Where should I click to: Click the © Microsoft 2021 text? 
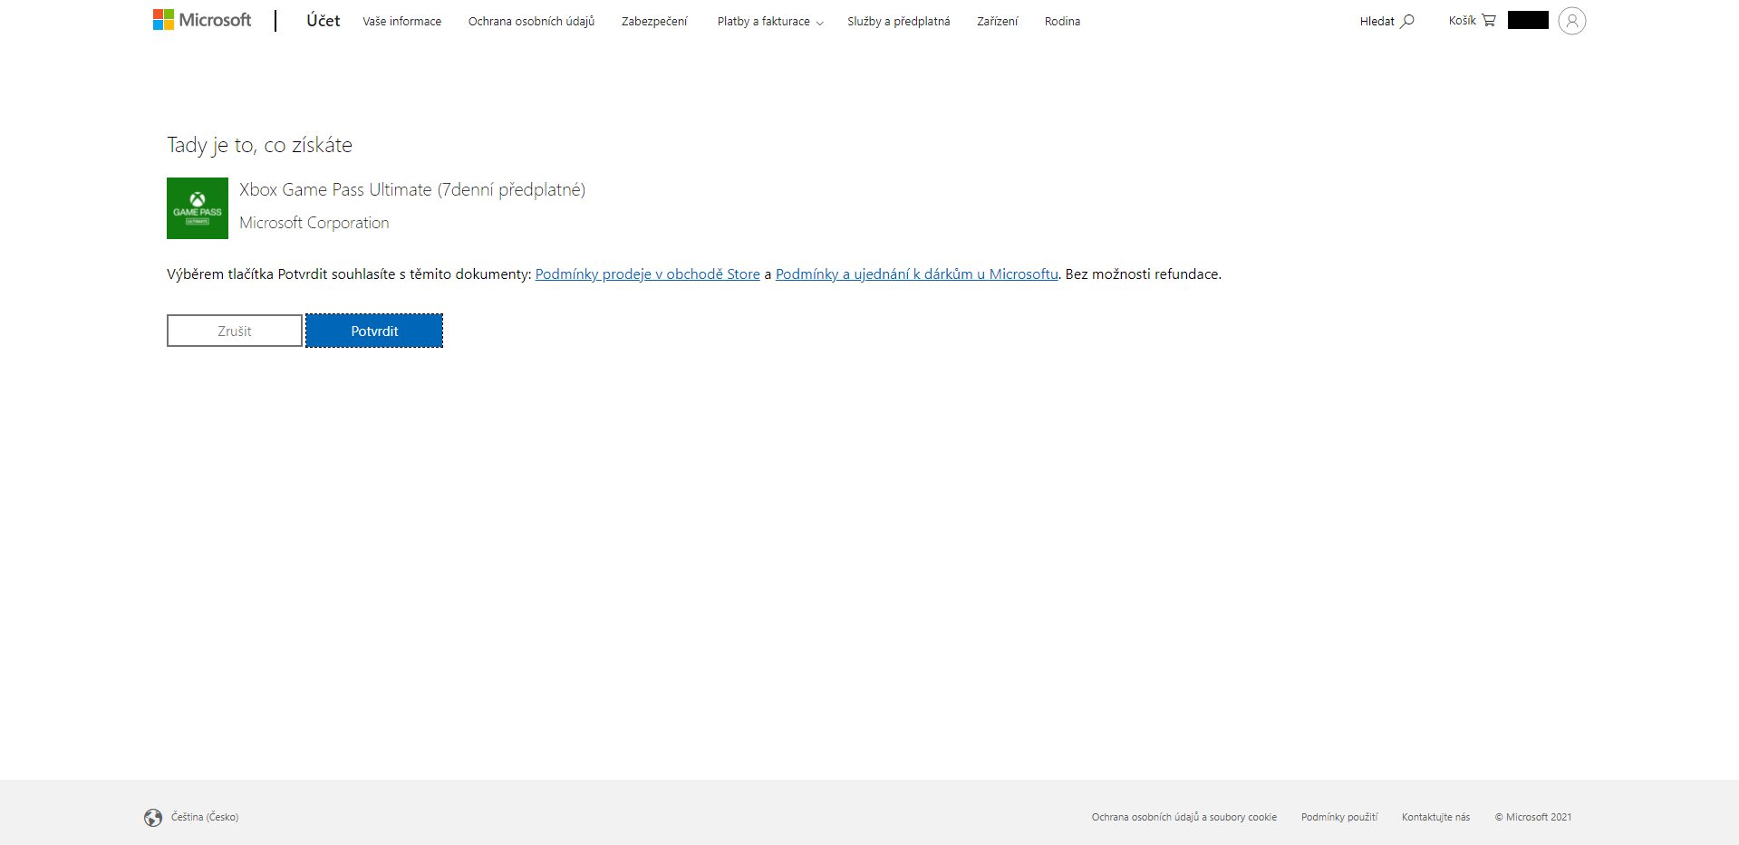tap(1533, 817)
